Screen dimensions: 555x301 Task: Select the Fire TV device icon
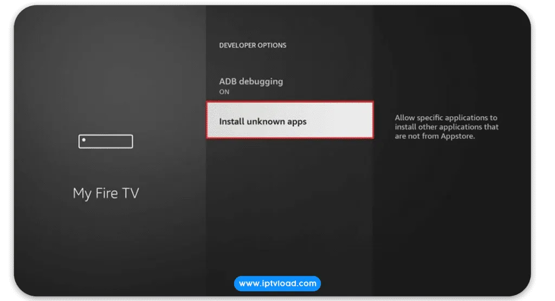click(106, 142)
